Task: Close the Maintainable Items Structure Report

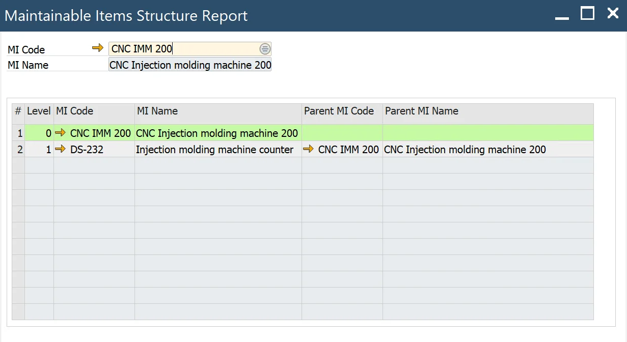Action: click(x=613, y=14)
